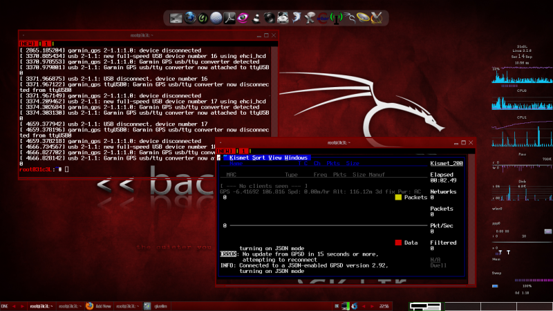Open the Sort menu in Kismet
This screenshot has width=553, height=311.
pyautogui.click(x=259, y=158)
